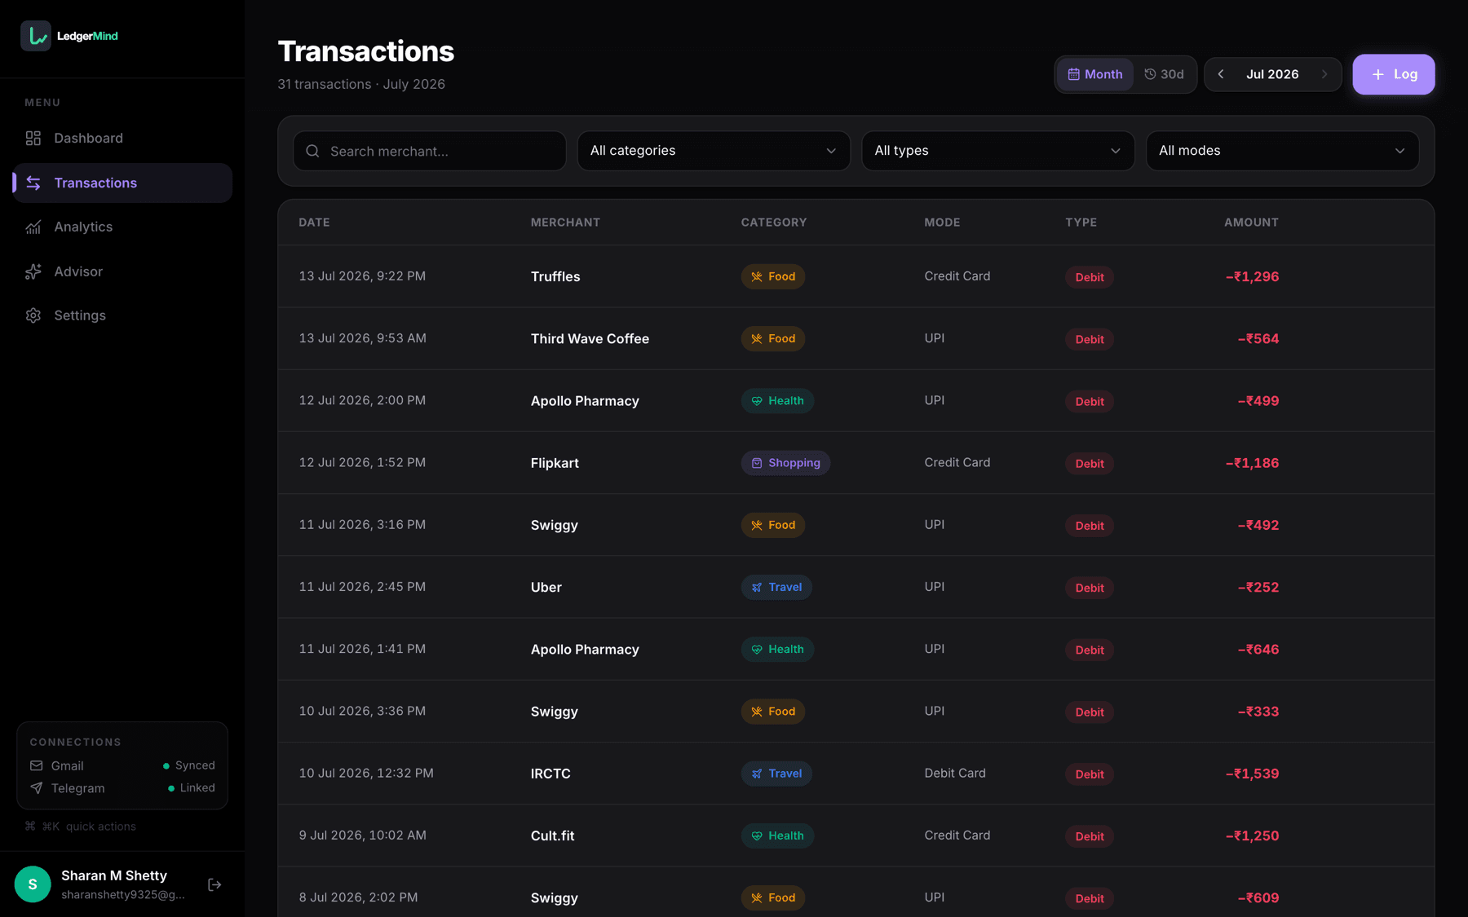Click the search magnifier icon
1468x917 pixels.
312,151
